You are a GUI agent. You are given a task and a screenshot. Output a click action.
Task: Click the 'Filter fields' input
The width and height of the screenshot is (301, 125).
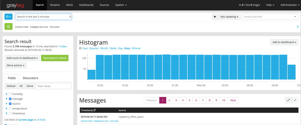pyautogui.click(x=53, y=86)
